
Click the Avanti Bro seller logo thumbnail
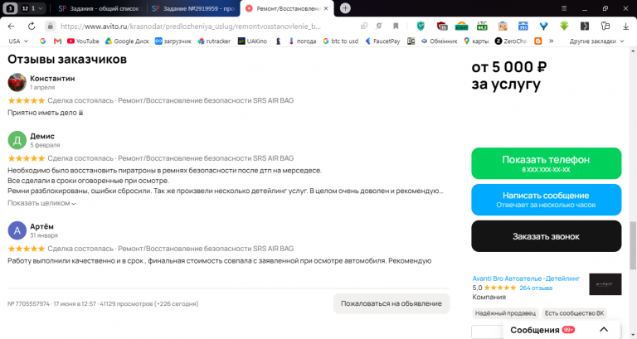point(605,283)
